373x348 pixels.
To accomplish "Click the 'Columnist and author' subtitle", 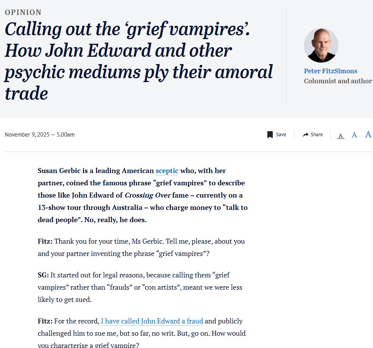I will tap(338, 81).
